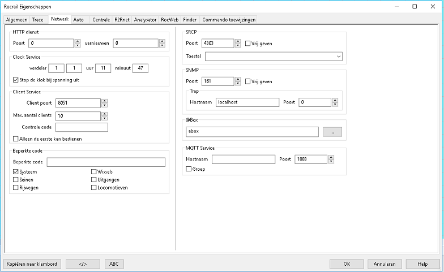Click the @Box browse button
Viewport: 444px width, 272px height.
click(x=332, y=132)
